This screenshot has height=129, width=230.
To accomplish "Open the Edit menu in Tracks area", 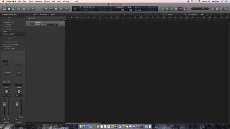I will click(x=35, y=15).
